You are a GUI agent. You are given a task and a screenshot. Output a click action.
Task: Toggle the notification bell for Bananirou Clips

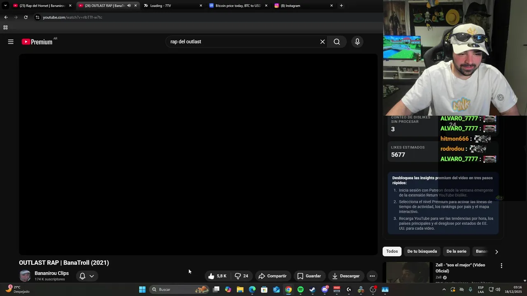coord(82,276)
